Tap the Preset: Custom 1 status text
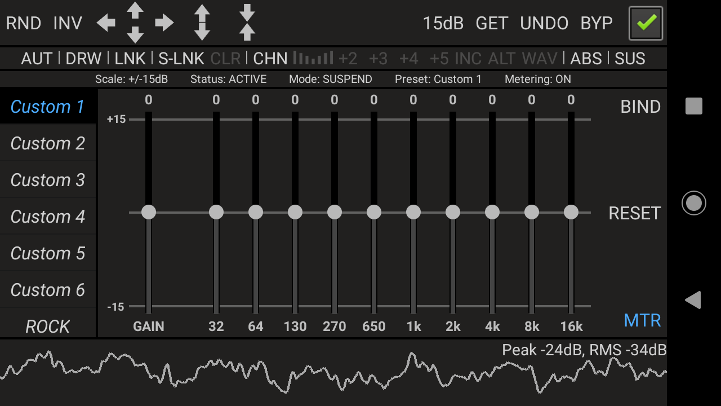 (x=438, y=79)
